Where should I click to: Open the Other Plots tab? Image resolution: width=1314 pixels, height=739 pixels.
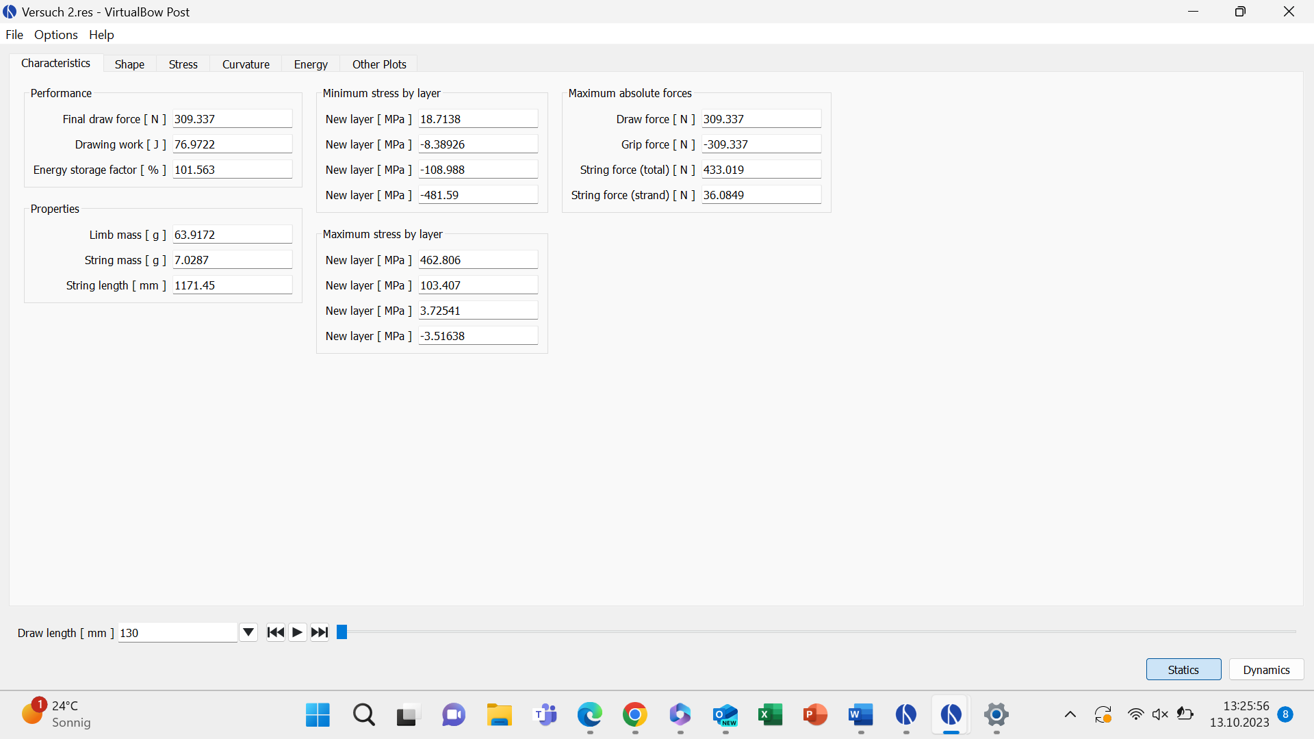[x=379, y=64]
